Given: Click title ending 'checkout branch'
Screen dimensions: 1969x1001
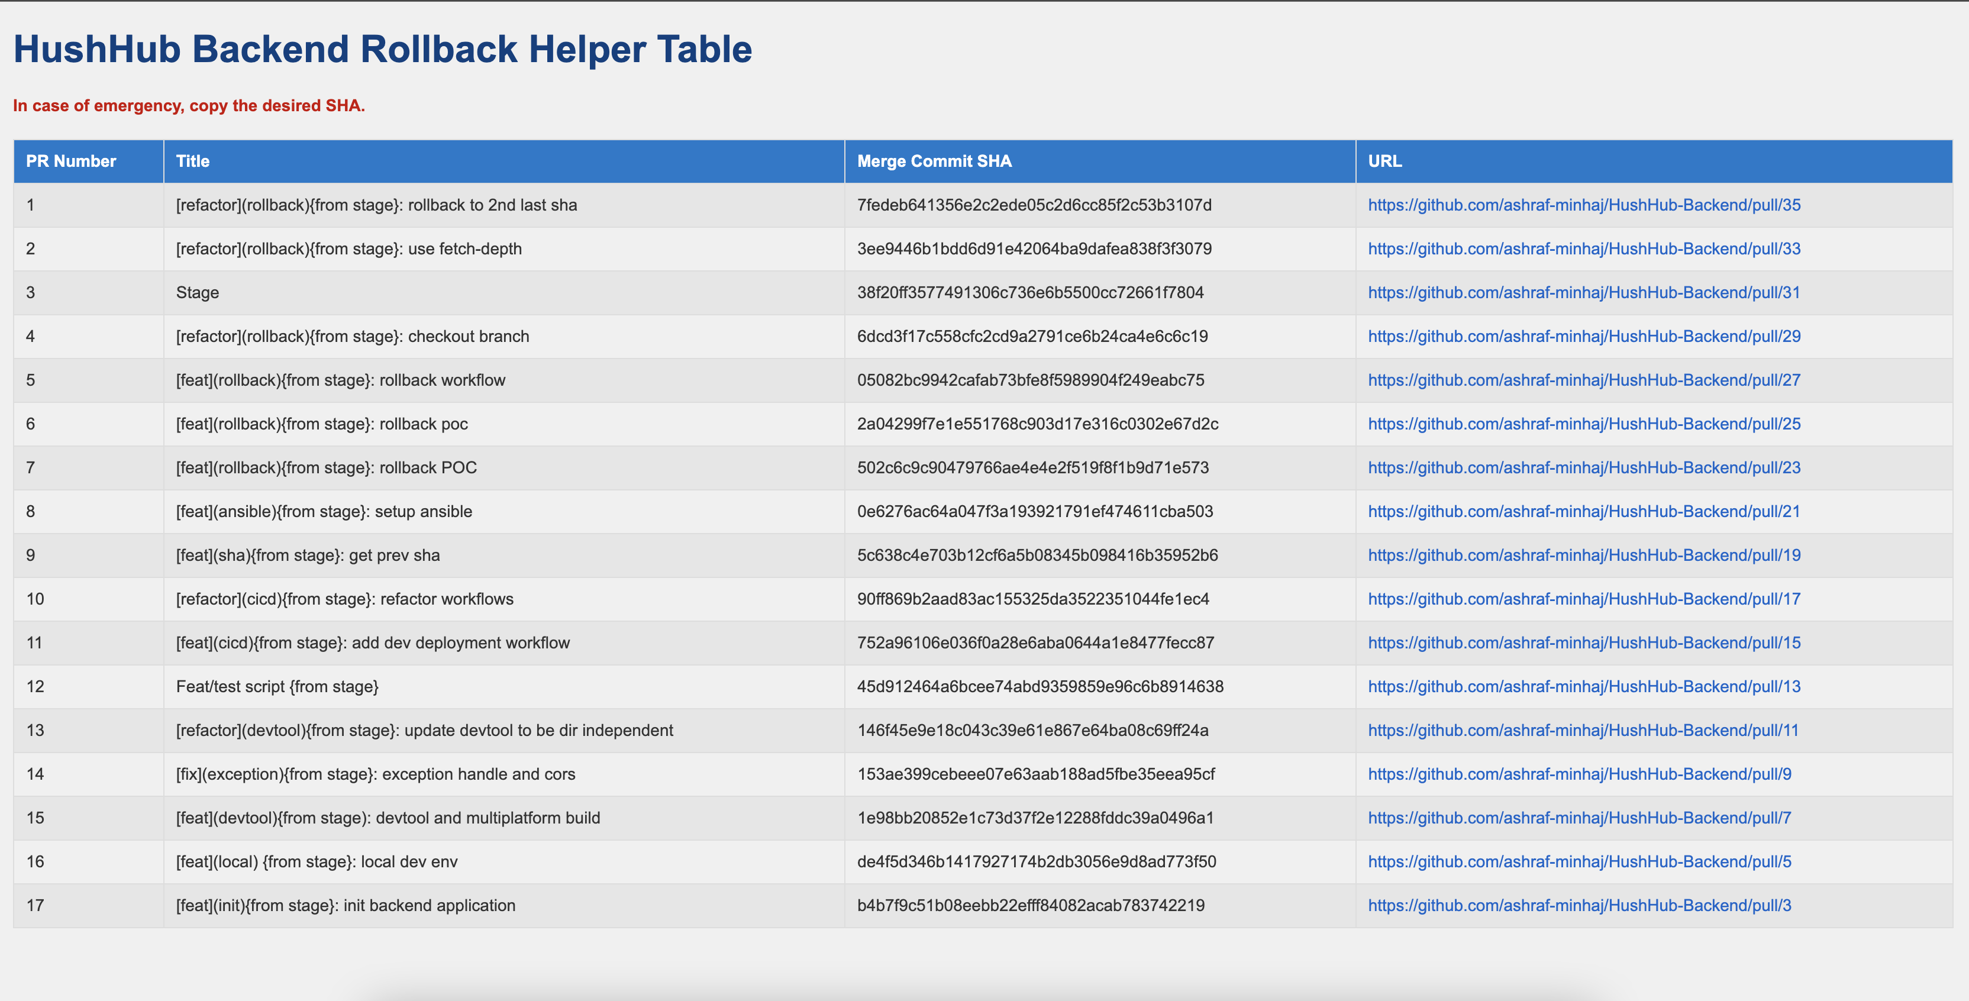Looking at the screenshot, I should pos(353,336).
